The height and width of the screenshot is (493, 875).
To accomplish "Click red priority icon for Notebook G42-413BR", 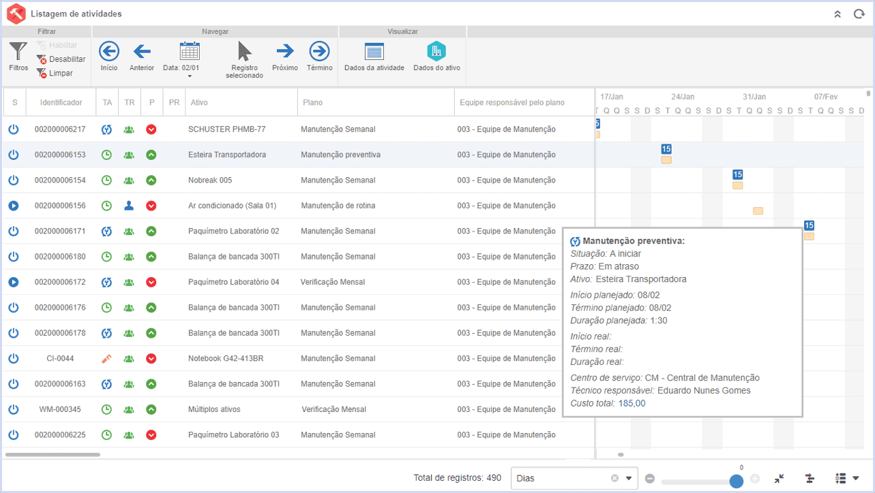I will click(x=151, y=358).
